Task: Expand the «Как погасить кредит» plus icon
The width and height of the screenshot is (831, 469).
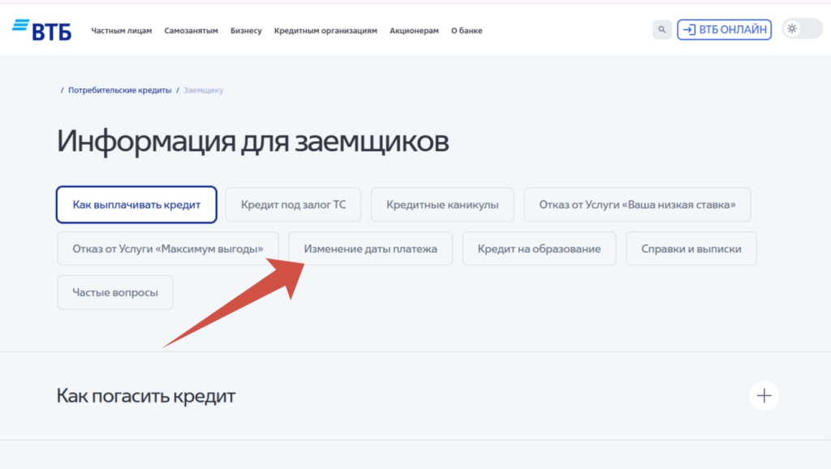Action: pyautogui.click(x=763, y=395)
